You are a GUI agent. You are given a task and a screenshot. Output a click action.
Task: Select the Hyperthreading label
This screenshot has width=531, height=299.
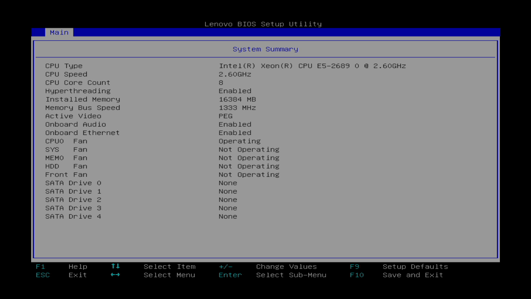coord(78,91)
